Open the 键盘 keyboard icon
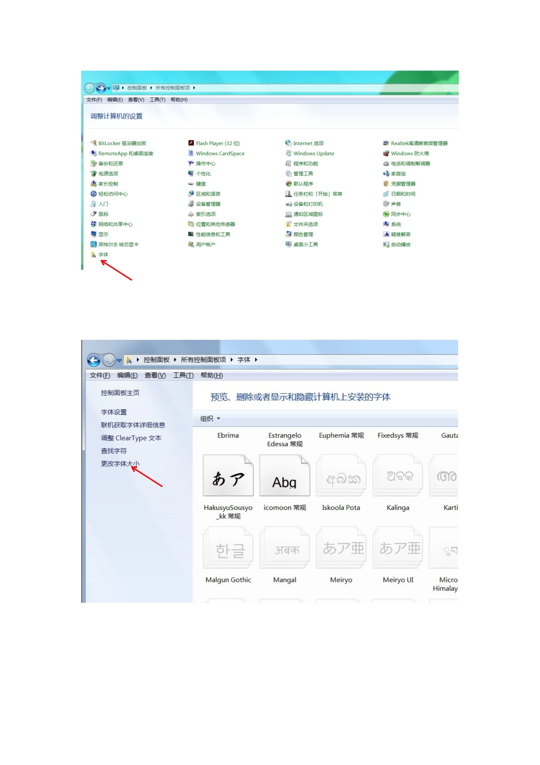This screenshot has width=540, height=765. (x=191, y=184)
